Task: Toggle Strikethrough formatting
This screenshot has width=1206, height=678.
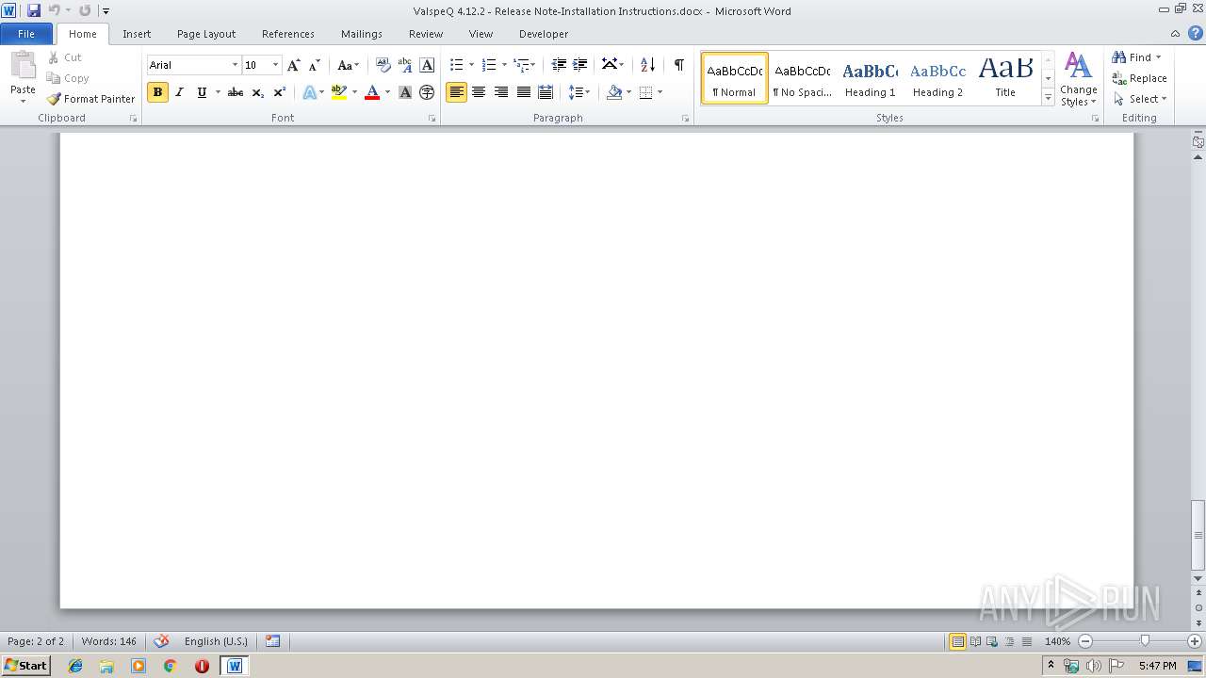Action: click(236, 92)
